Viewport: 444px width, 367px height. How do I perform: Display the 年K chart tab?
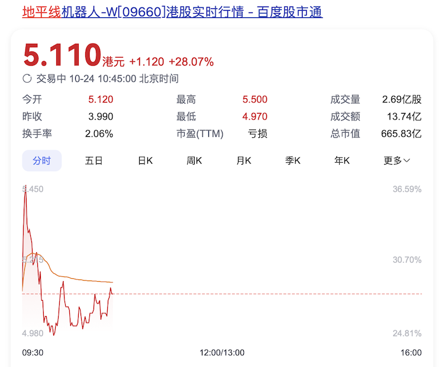tap(342, 160)
